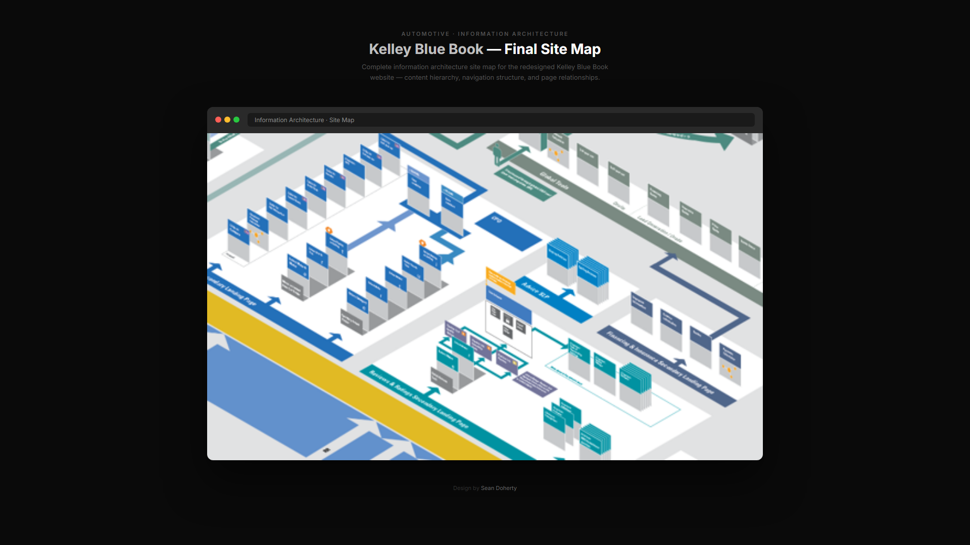Click the Reviews & Ratings Secondary Landing Page banner
The width and height of the screenshot is (970, 545).
point(418,399)
